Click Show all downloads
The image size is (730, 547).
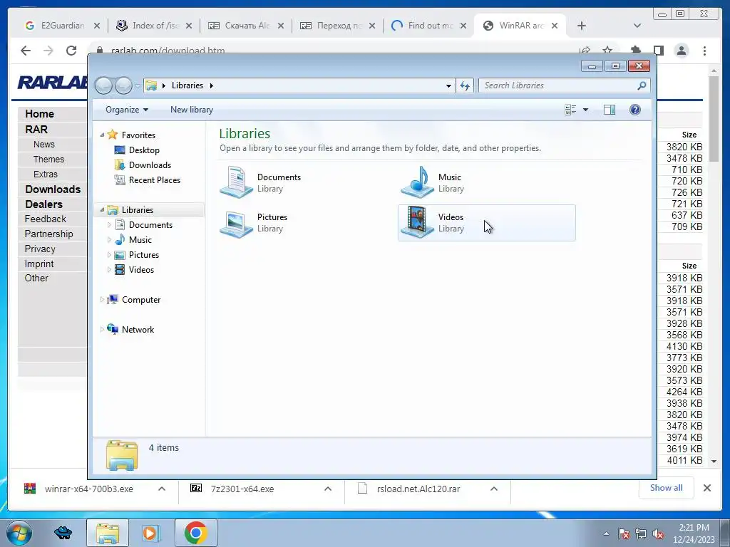point(667,488)
